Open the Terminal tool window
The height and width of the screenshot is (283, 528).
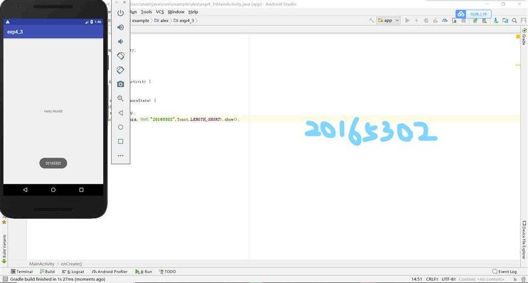[22, 271]
